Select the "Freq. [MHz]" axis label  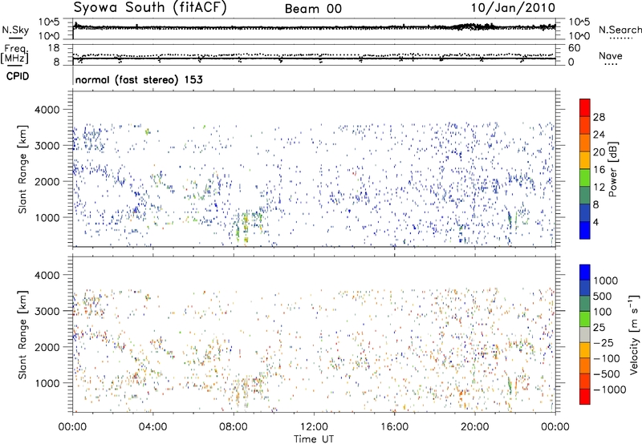(x=15, y=54)
